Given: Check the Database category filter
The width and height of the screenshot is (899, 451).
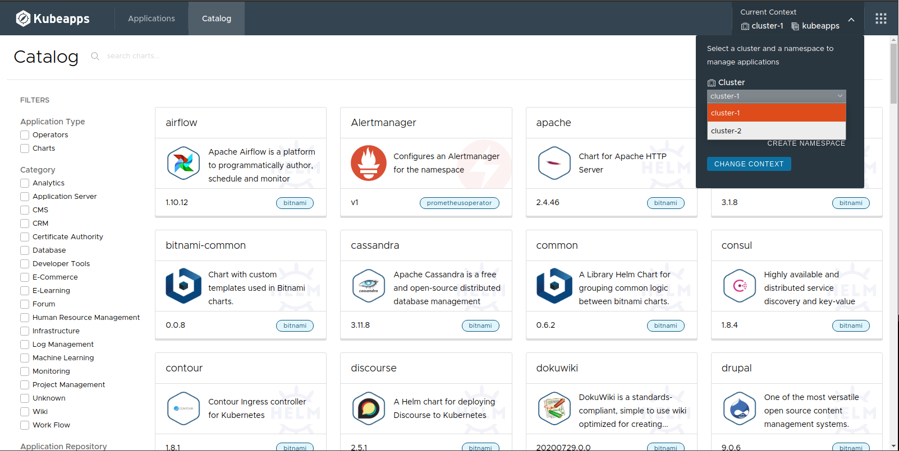Looking at the screenshot, I should tap(25, 250).
